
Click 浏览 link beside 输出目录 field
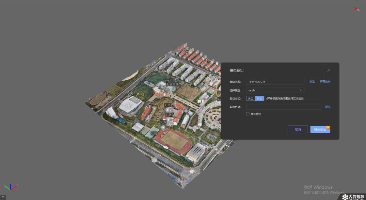(328, 107)
